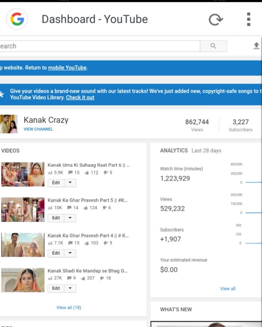Open the Kanak Crazy channel avatar
Screen dimensions: 262x327
tap(9, 124)
